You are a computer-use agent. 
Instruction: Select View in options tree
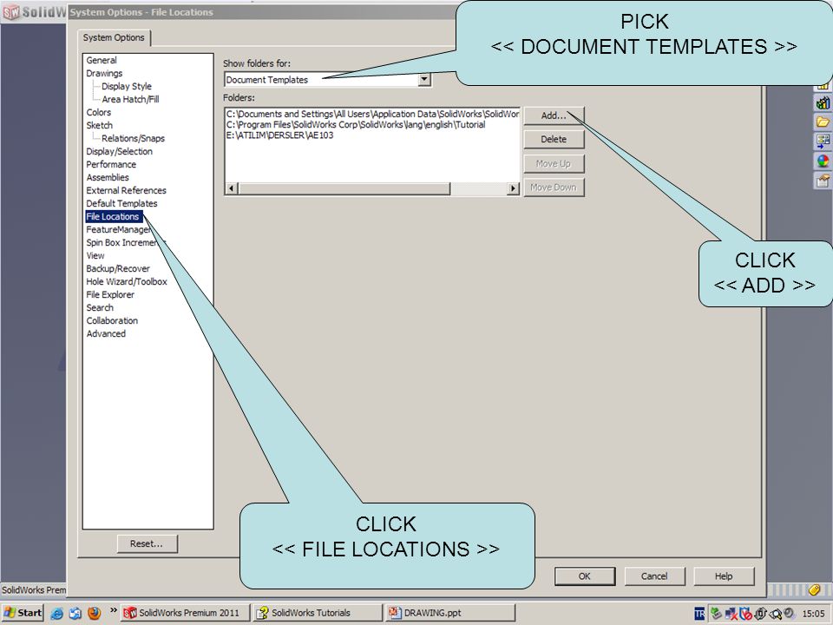(x=95, y=255)
